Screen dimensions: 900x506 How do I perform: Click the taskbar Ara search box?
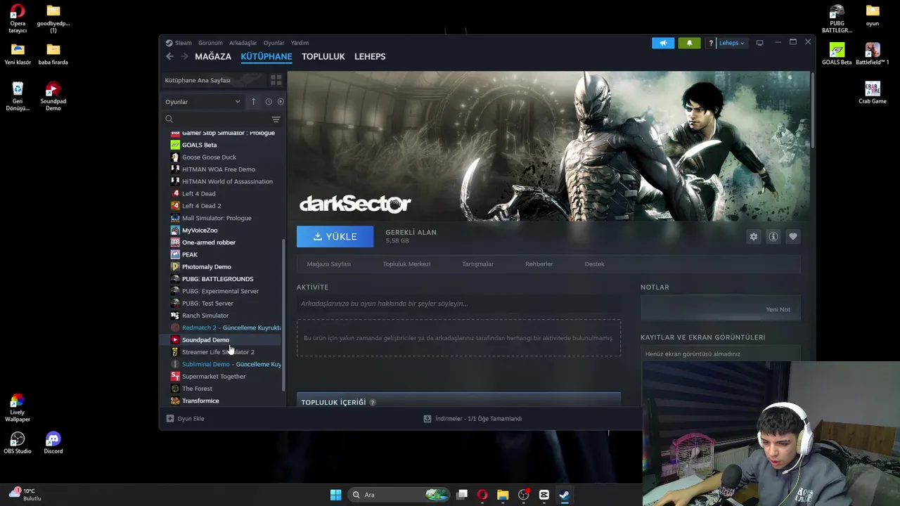coord(399,495)
